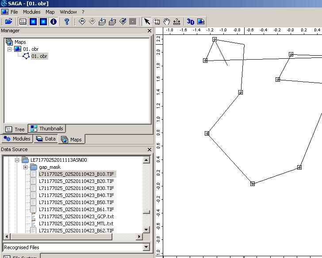Click the file list scroll down arrow
This screenshot has height=258, width=322.
(x=146, y=230)
